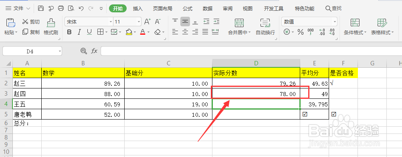The image size is (402, 157).
Task: Increase font size with A+ icon
Action: tap(147, 22)
